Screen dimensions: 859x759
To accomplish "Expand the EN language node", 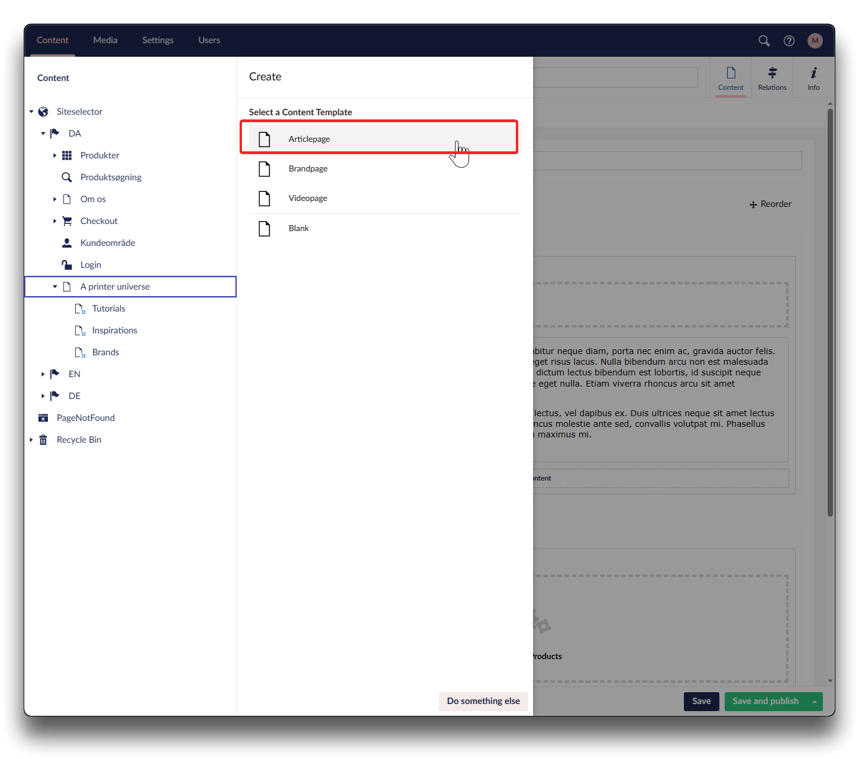I will click(43, 374).
